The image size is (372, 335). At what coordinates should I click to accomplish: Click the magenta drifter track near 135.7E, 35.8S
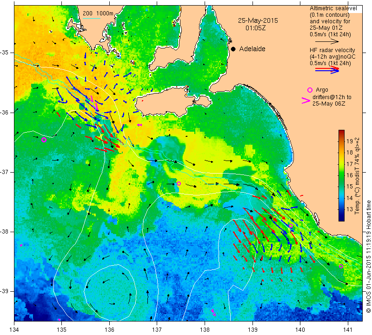pyautogui.click(x=93, y=103)
